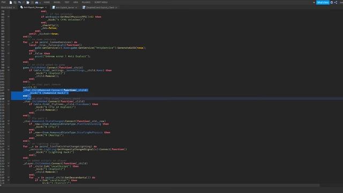Click the until _kicked==true line

44,34
